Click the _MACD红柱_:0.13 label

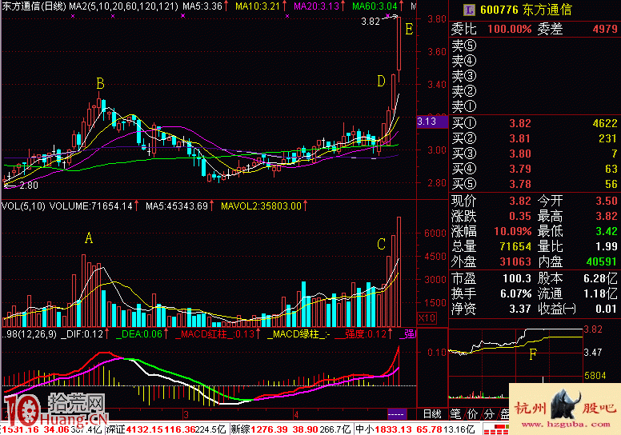point(214,334)
